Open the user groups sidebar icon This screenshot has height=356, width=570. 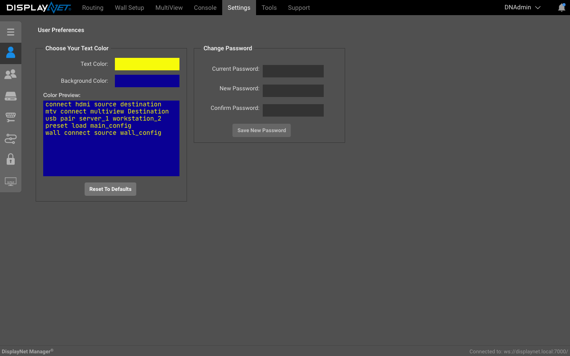pyautogui.click(x=11, y=74)
